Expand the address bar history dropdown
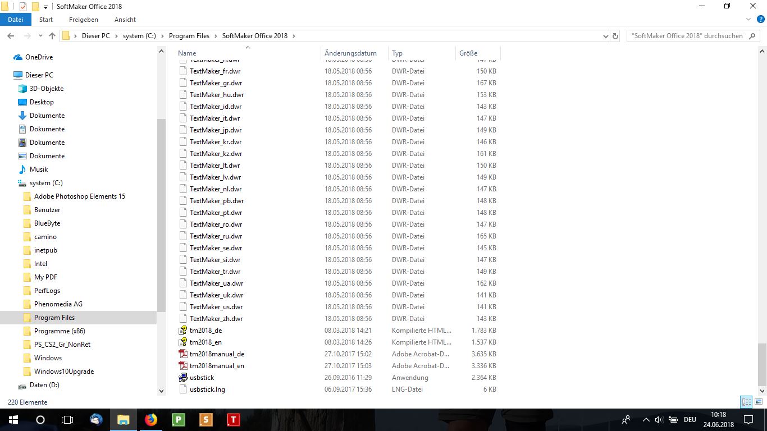Screen dimensions: 767x431 [605, 36]
